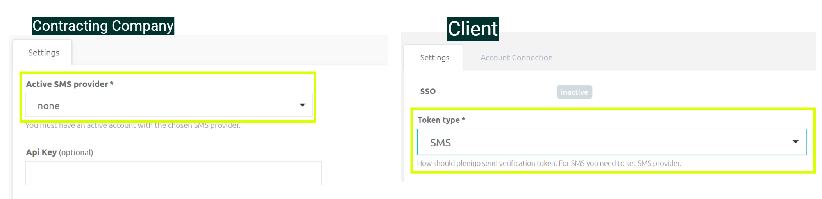Focus the Api Key input field
This screenshot has width=822, height=199.
[173, 173]
